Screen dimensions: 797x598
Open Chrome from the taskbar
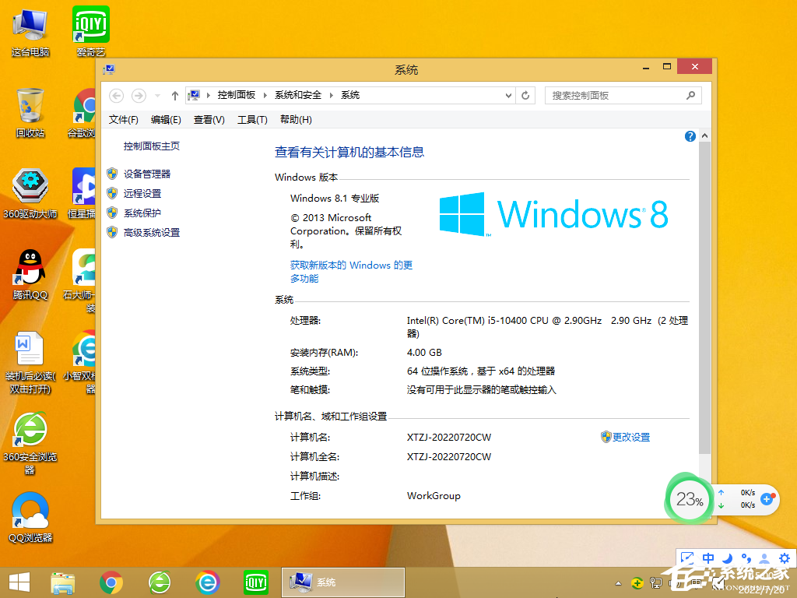coord(111,582)
